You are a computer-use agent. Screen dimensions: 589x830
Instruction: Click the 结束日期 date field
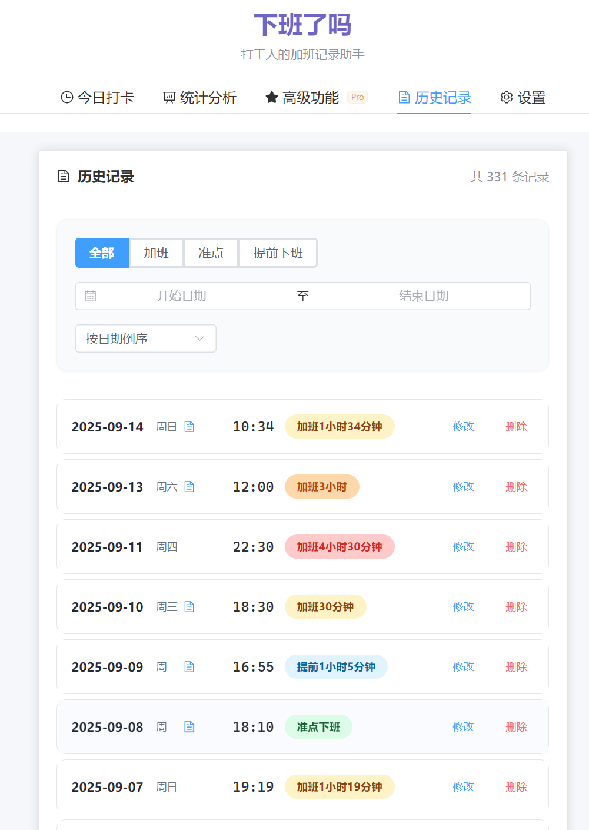point(424,296)
